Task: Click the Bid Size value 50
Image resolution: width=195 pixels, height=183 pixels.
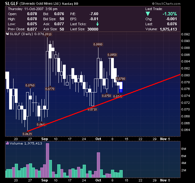Action: 62,19
